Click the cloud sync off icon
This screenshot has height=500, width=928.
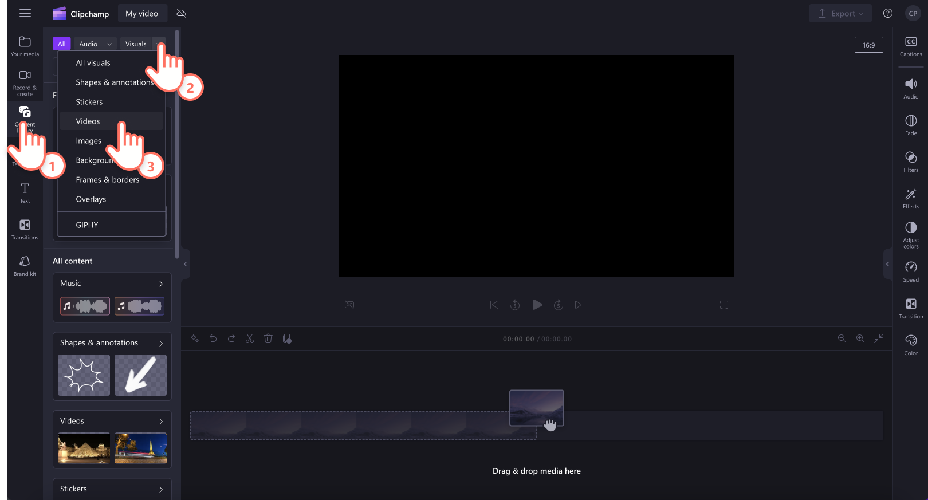[x=182, y=13]
